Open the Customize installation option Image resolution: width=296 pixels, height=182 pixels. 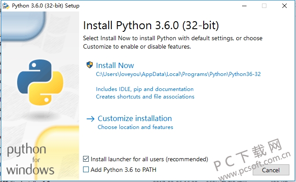135,118
